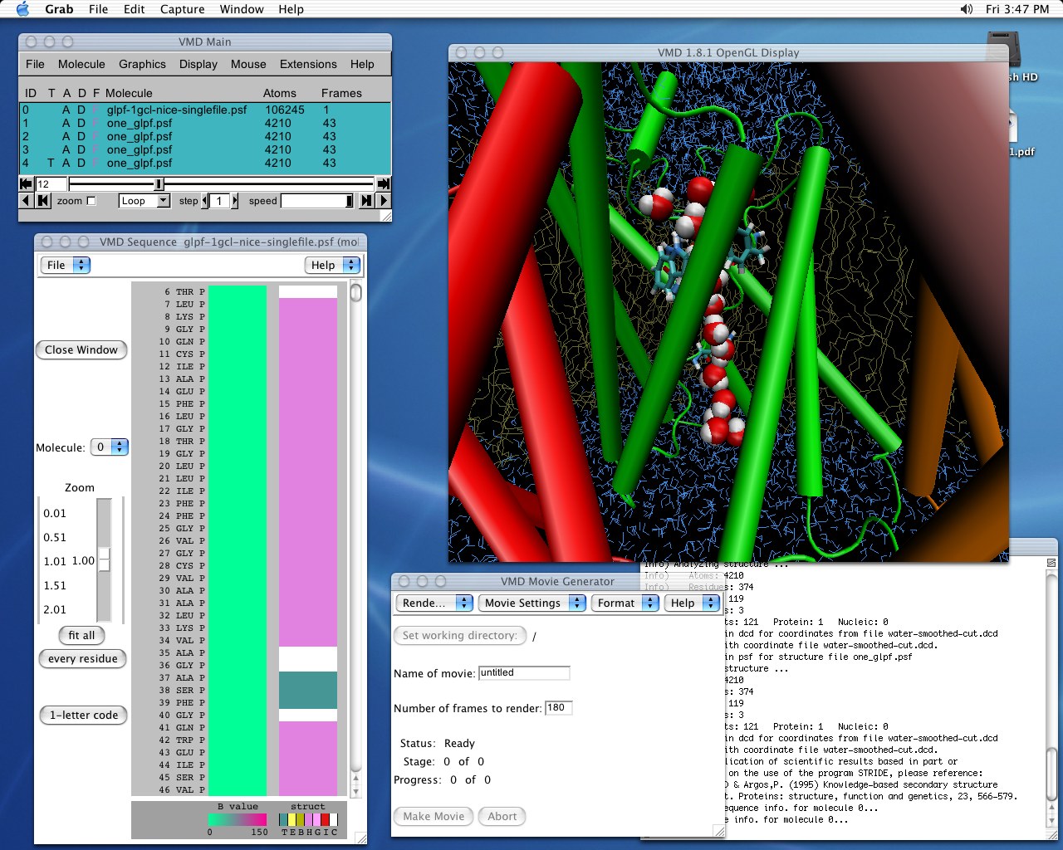Click the animation speed slider

click(x=316, y=201)
